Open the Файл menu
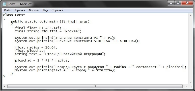 click(x=8, y=10)
